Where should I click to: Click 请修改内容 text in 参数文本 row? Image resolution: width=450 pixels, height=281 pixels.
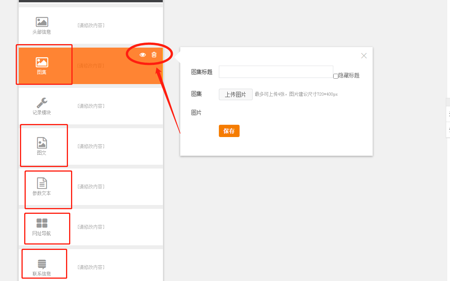click(91, 187)
